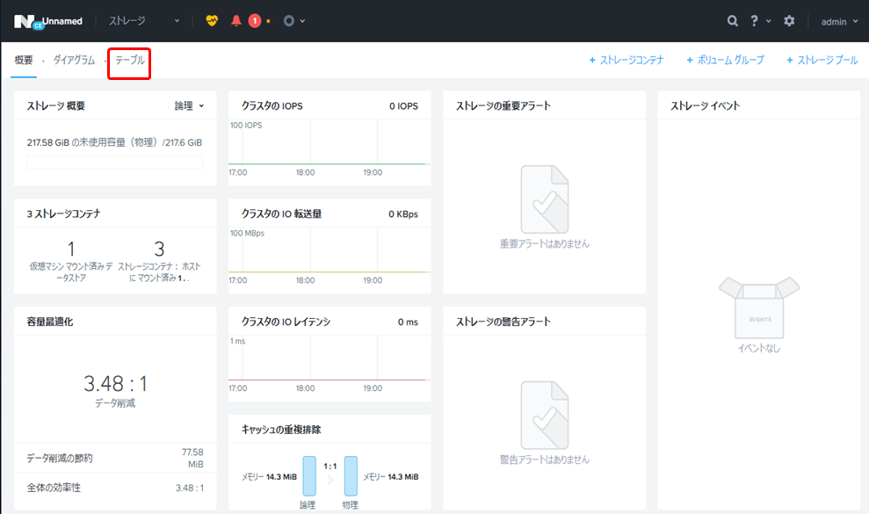Open the alerts bell icon
Image resolution: width=869 pixels, height=514 pixels.
[236, 21]
